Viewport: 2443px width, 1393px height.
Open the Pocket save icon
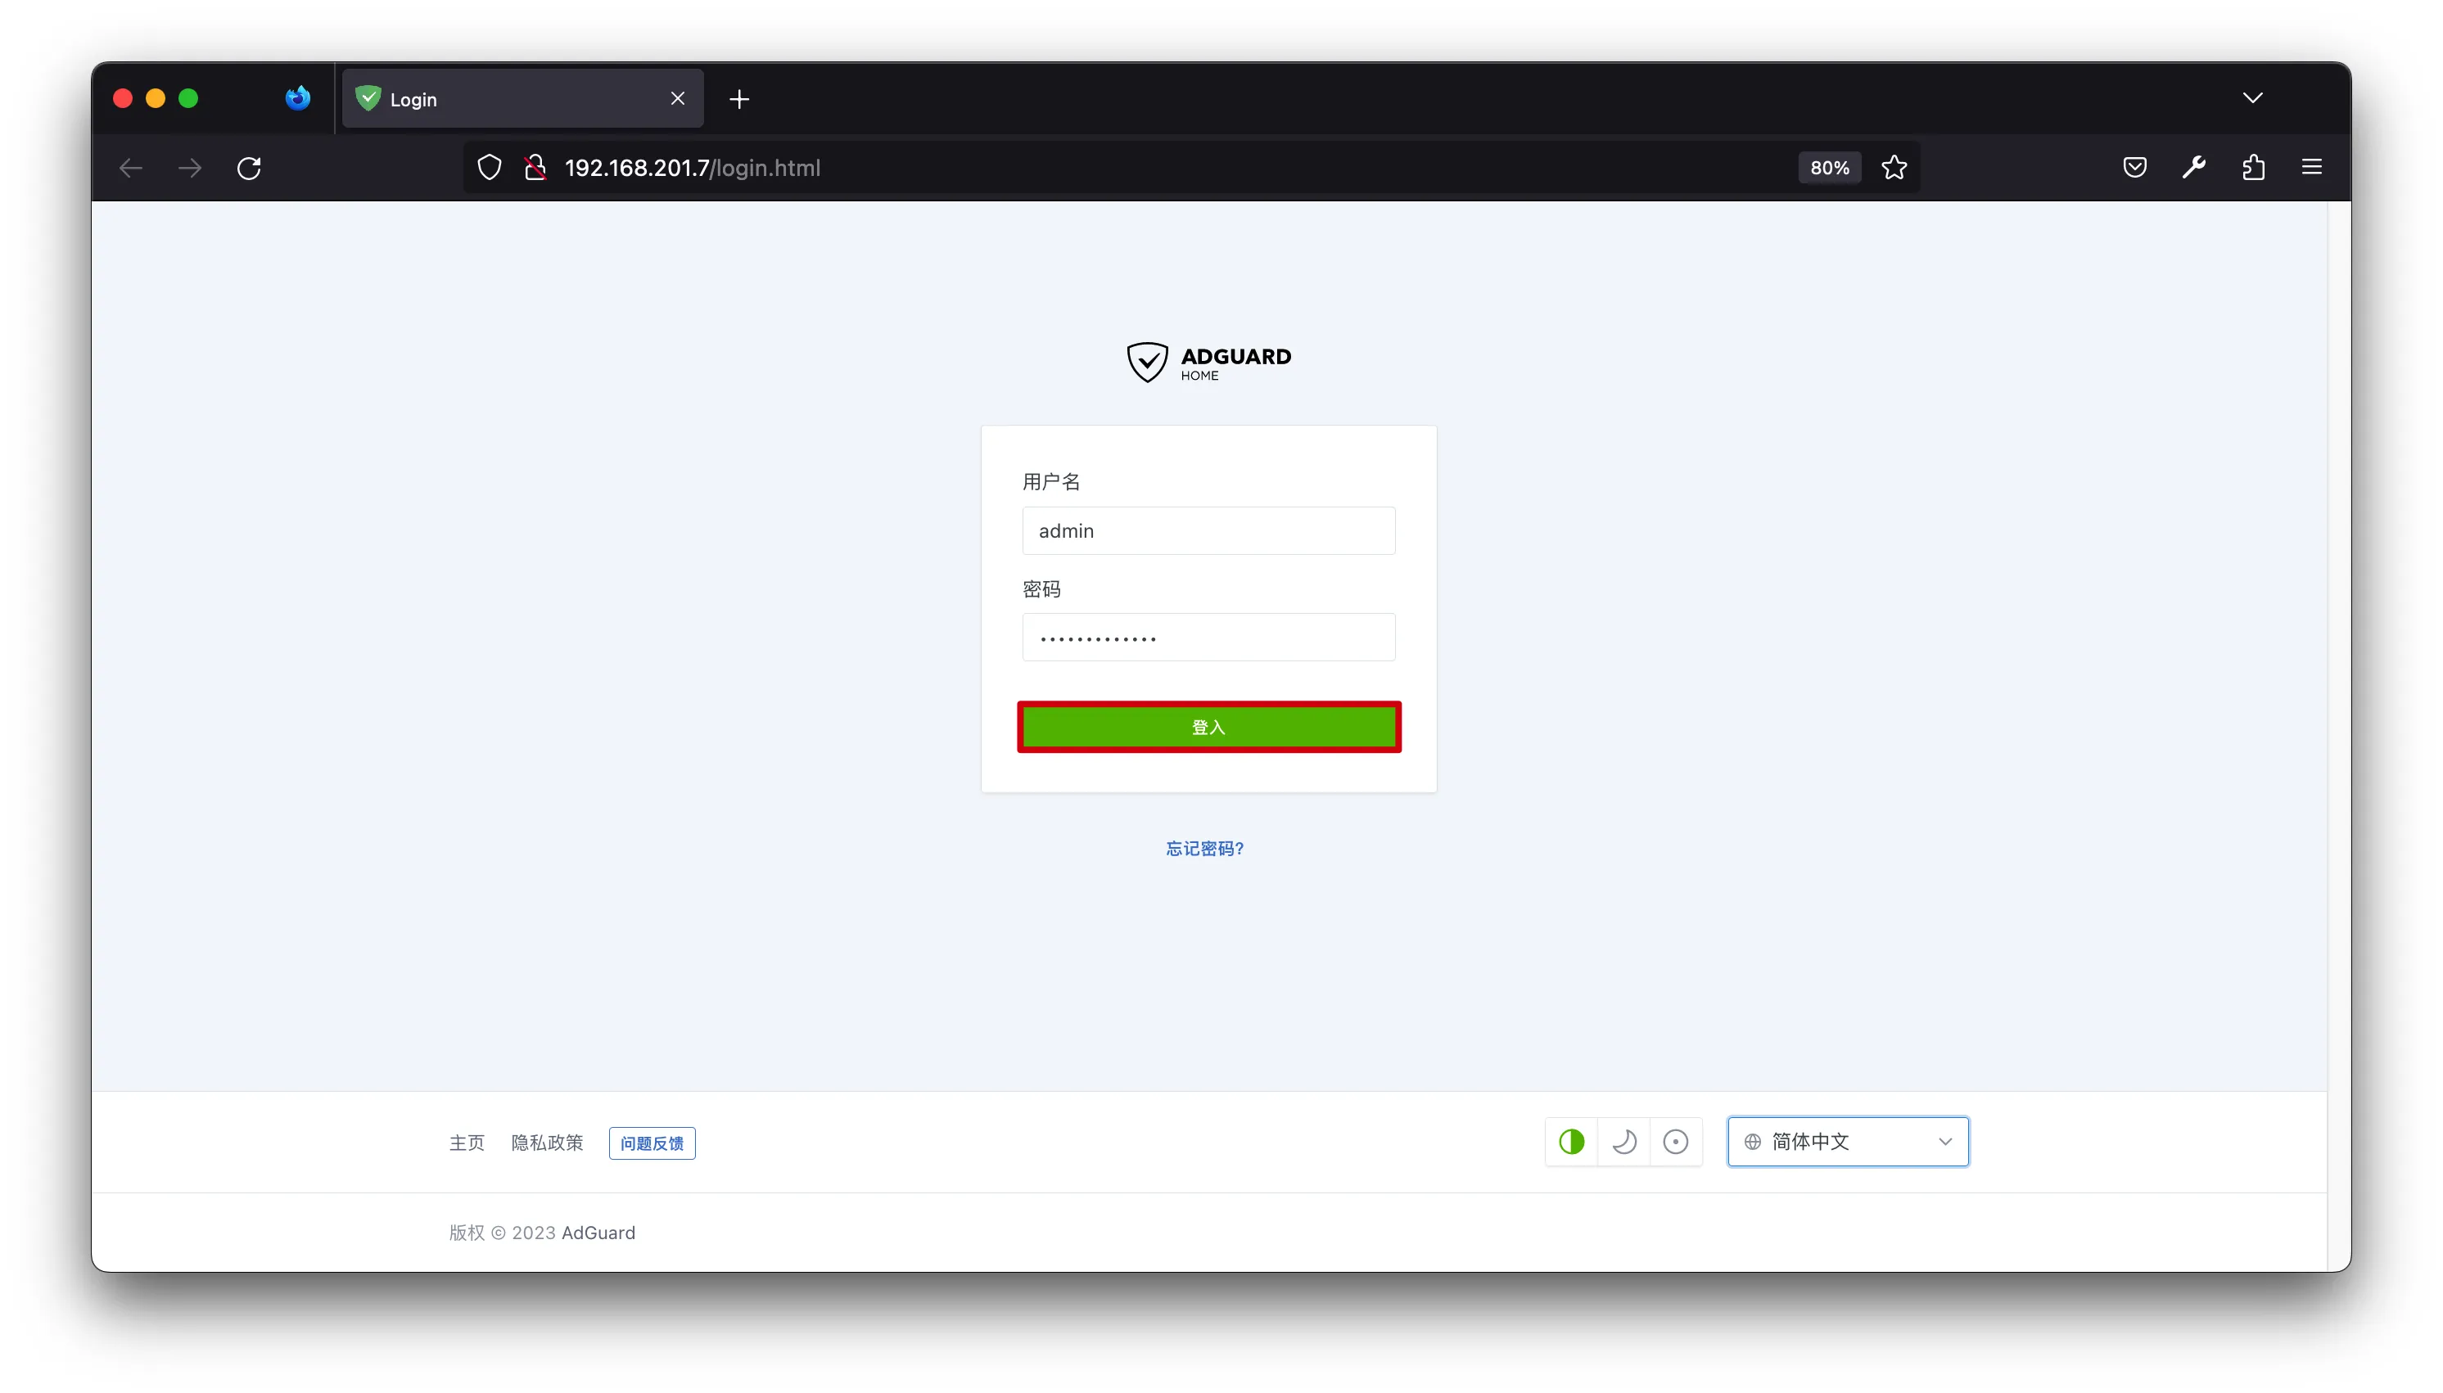click(x=2134, y=169)
